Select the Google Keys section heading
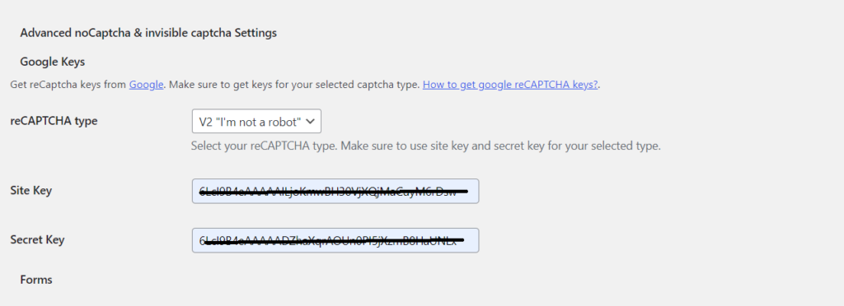The image size is (844, 306). coord(52,62)
